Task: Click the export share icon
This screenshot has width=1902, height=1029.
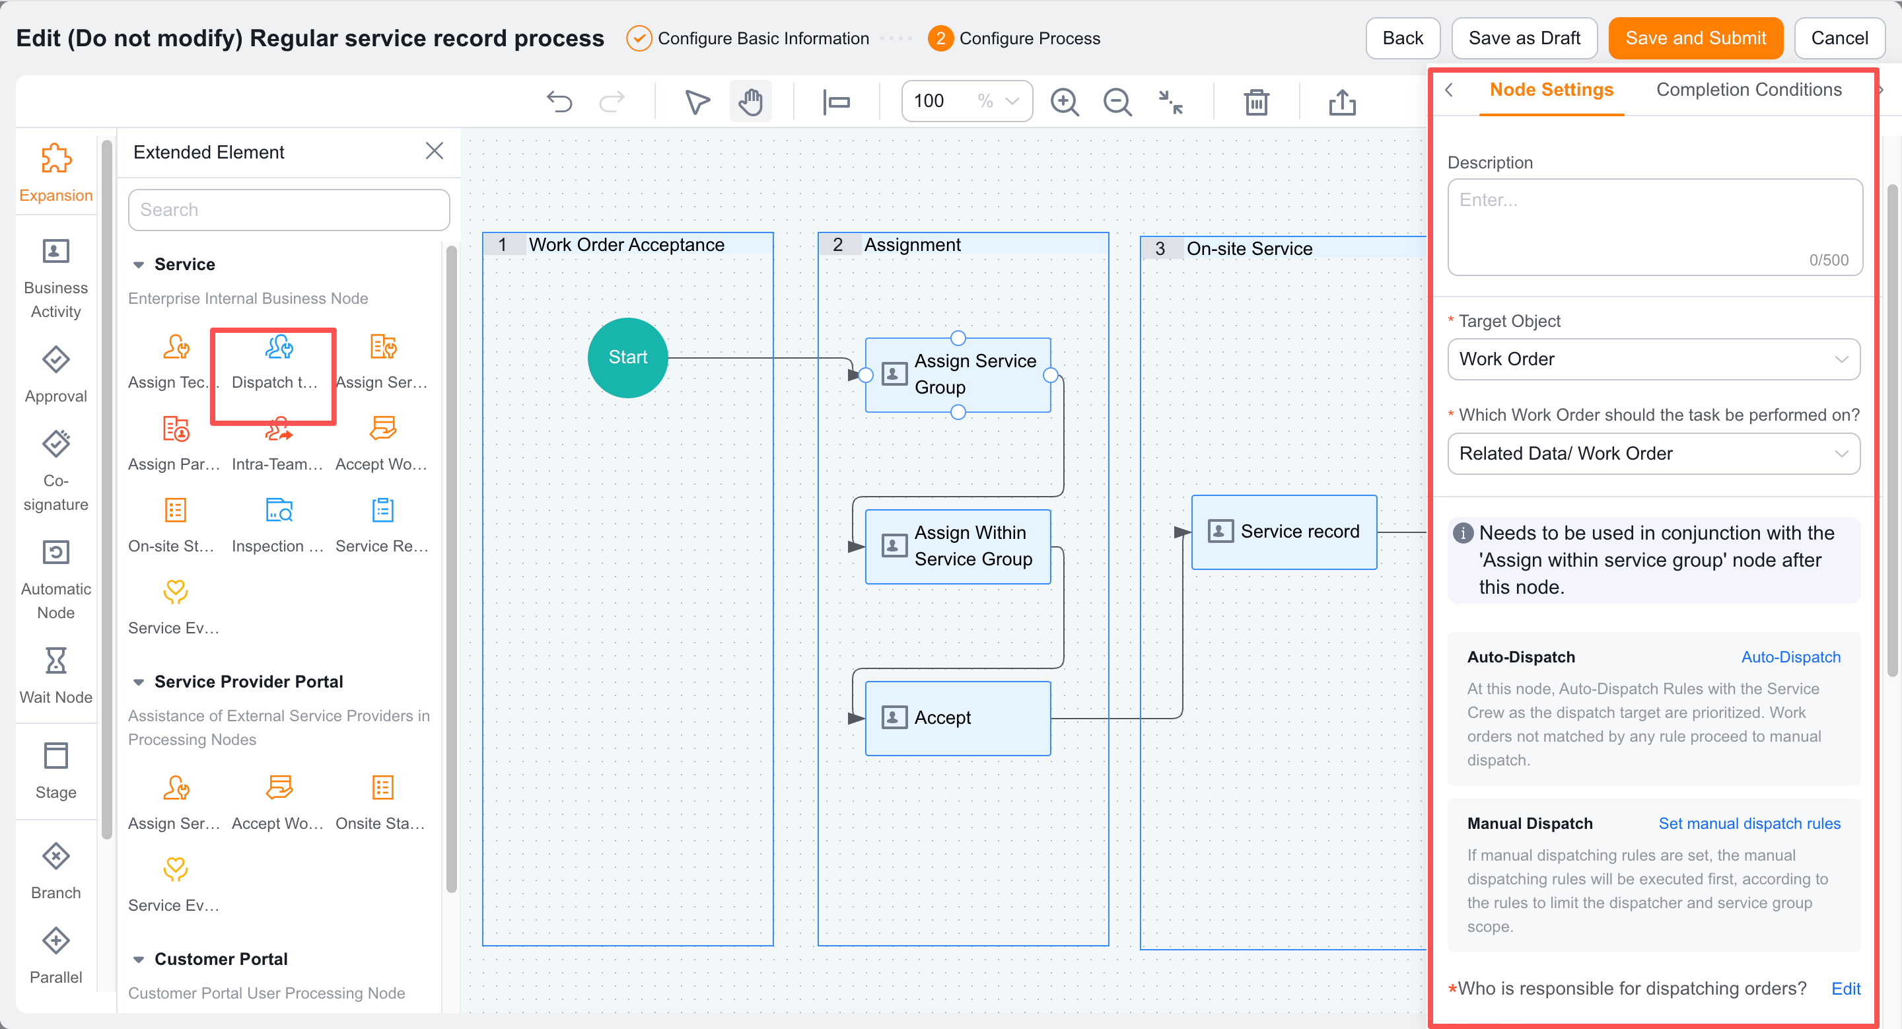Action: pyautogui.click(x=1343, y=102)
